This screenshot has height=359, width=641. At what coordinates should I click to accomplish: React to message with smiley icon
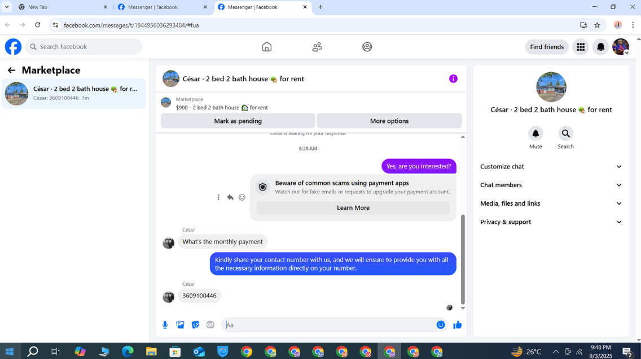tap(242, 197)
